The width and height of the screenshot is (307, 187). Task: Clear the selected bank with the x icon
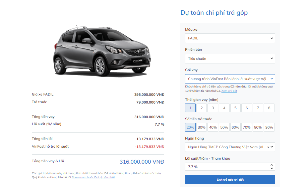(x=268, y=147)
